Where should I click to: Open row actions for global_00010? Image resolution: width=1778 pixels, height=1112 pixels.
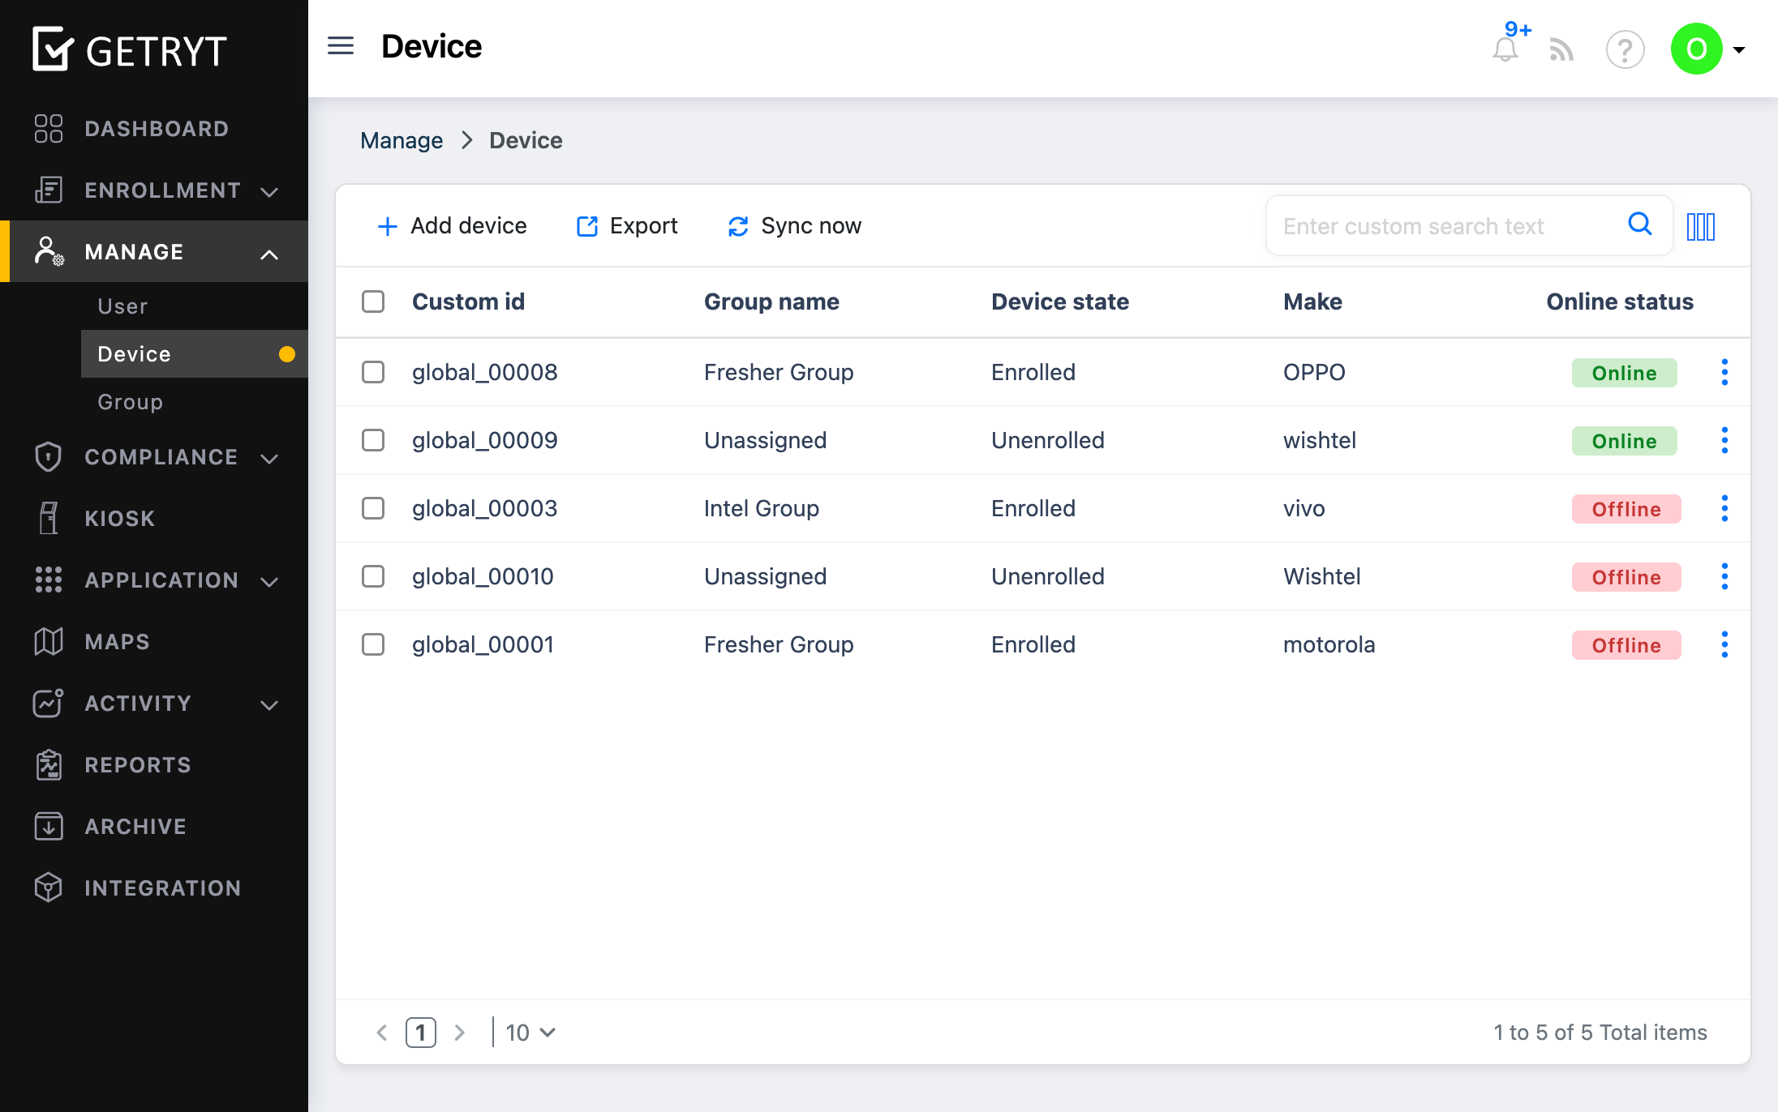point(1724,576)
